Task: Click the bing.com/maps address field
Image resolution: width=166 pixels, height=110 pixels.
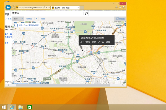Action: [31, 7]
